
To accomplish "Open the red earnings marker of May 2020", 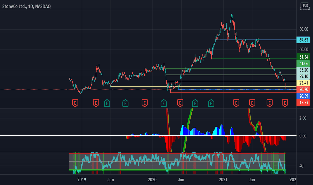I will (180, 103).
